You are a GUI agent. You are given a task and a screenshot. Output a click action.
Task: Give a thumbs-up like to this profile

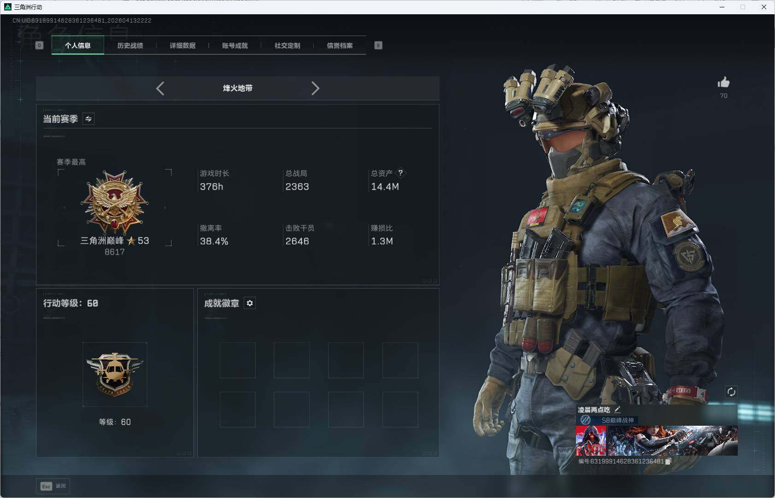724,82
